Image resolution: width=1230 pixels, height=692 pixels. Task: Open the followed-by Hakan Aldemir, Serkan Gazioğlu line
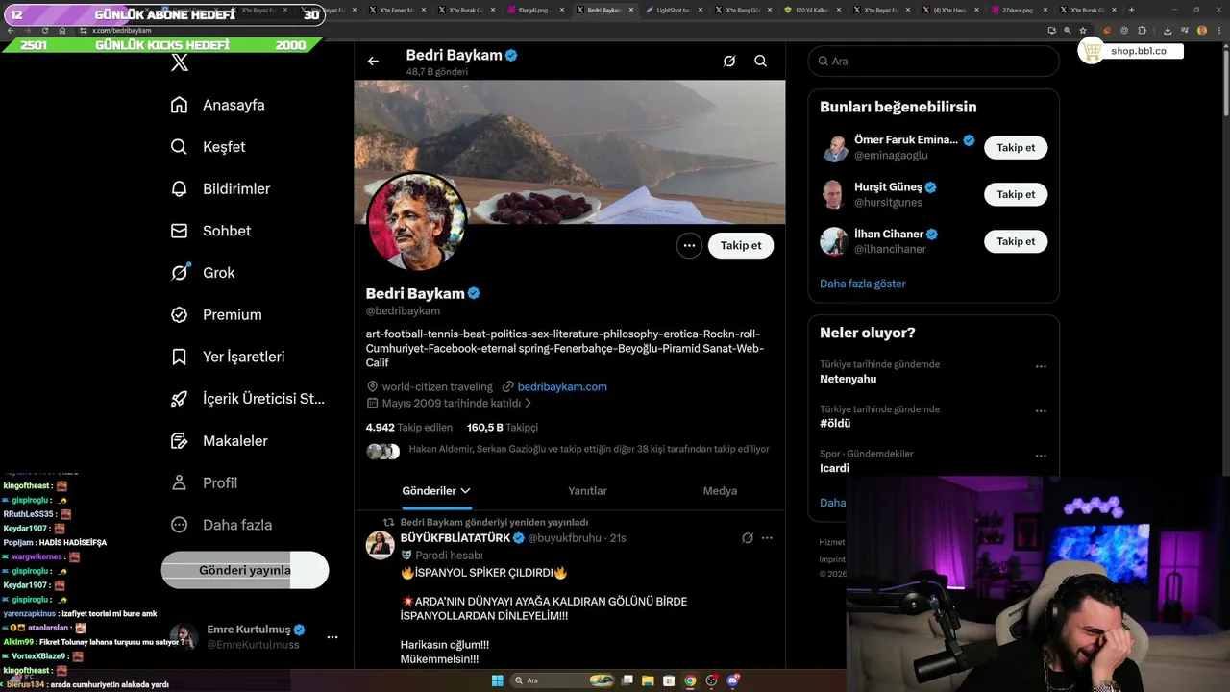click(x=589, y=449)
